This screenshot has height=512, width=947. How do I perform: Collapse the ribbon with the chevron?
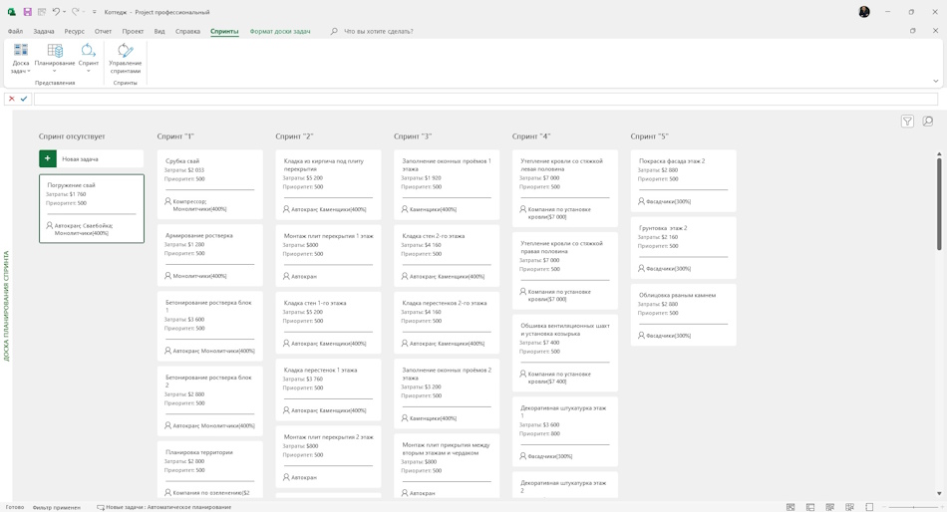coord(935,81)
